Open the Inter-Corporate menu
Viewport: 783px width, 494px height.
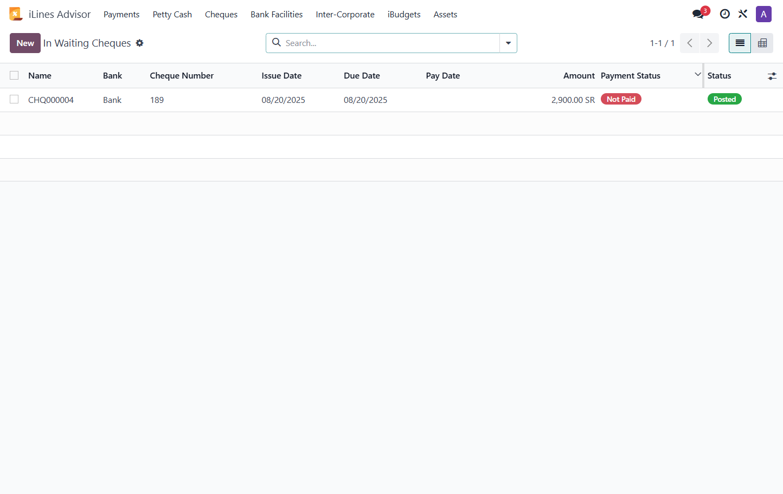pyautogui.click(x=345, y=14)
